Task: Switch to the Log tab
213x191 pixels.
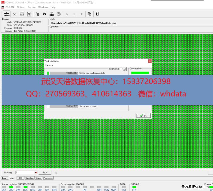Action: click(4, 178)
